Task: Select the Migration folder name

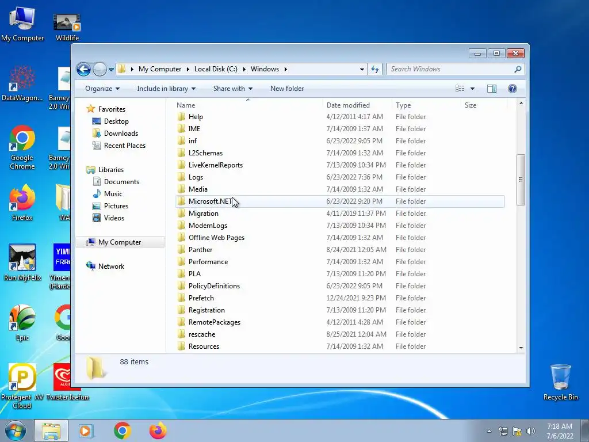Action: (x=203, y=214)
